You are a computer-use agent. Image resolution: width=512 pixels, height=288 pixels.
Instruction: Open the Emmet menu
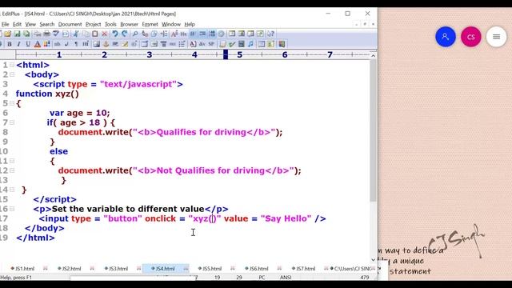150,24
